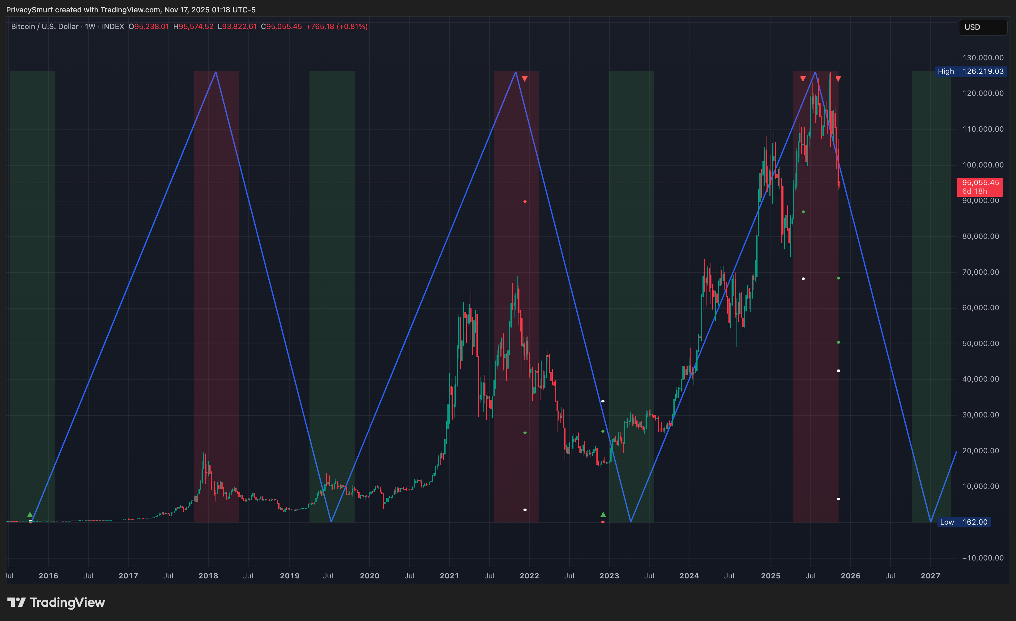Click the 2018 label on time axis

(x=208, y=576)
